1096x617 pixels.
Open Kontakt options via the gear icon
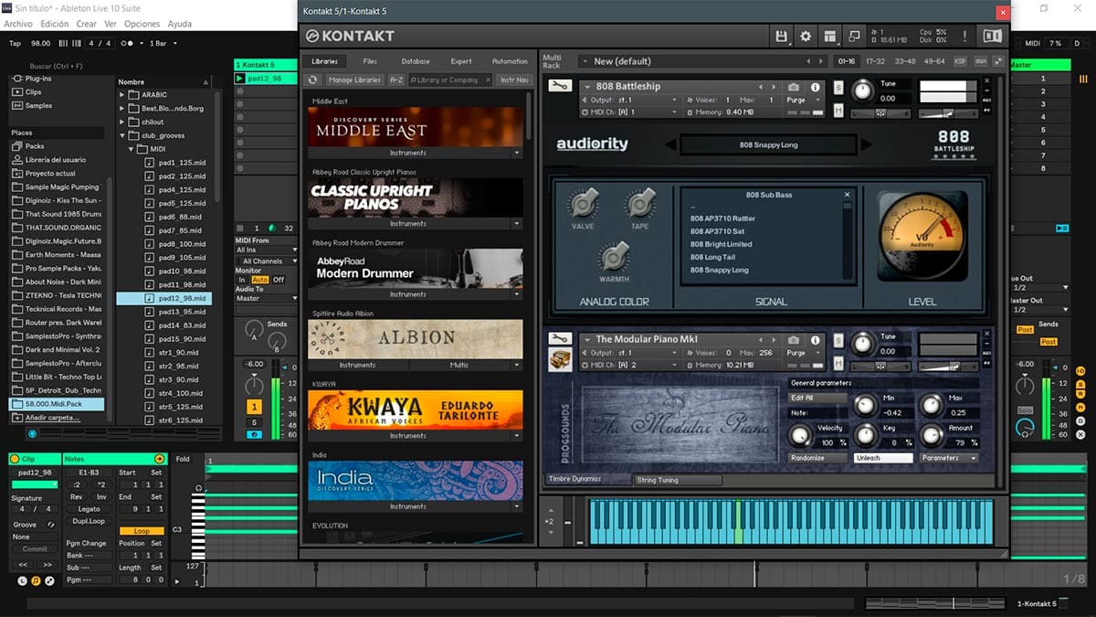pyautogui.click(x=806, y=36)
